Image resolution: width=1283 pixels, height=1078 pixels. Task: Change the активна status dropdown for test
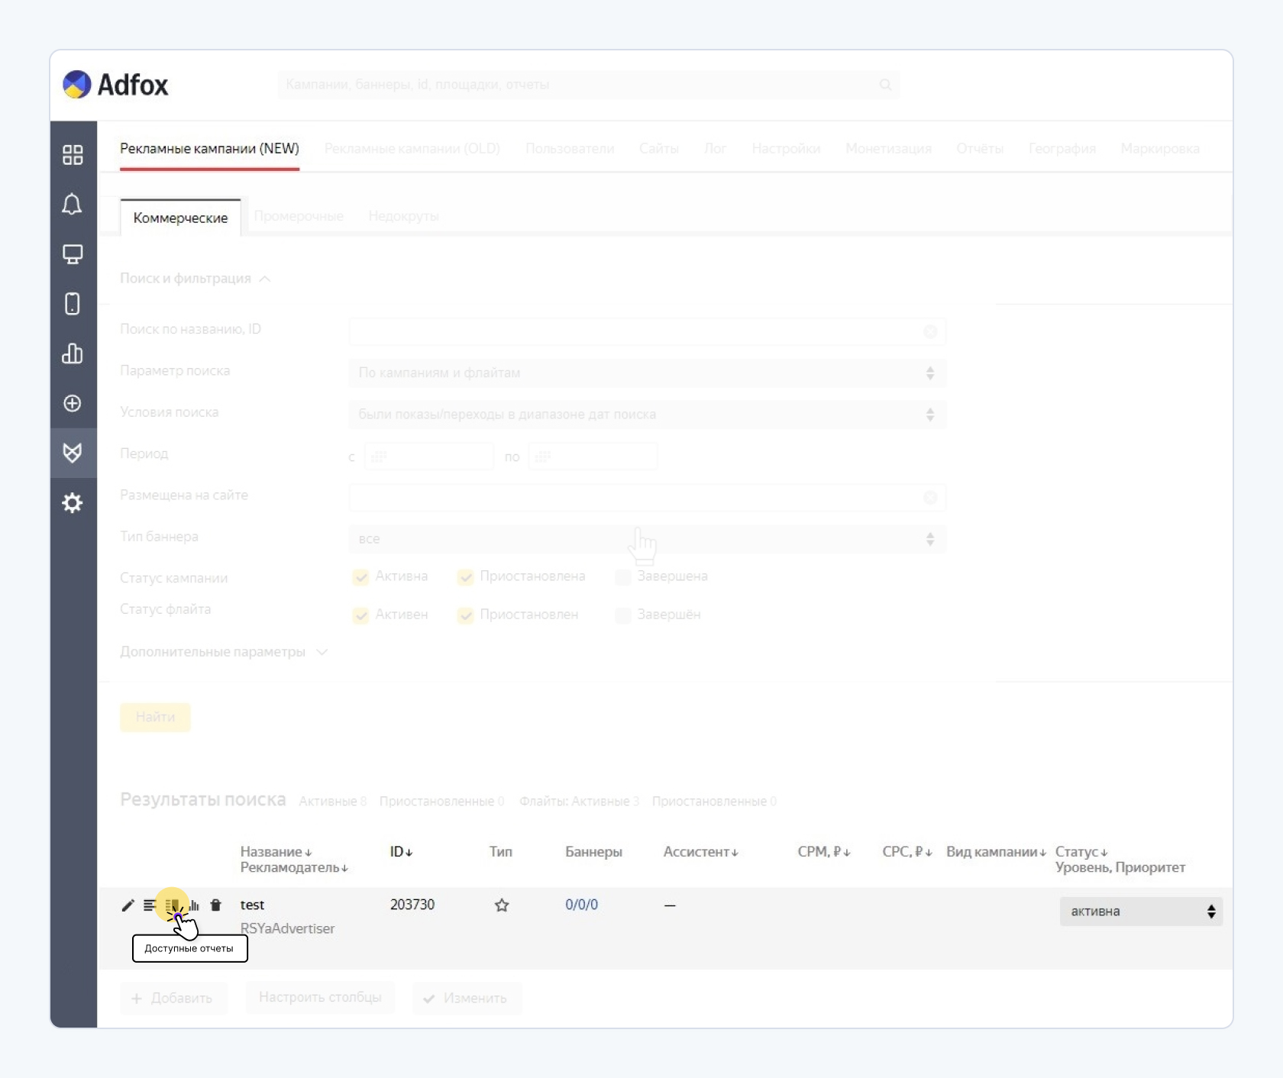[x=1141, y=912]
